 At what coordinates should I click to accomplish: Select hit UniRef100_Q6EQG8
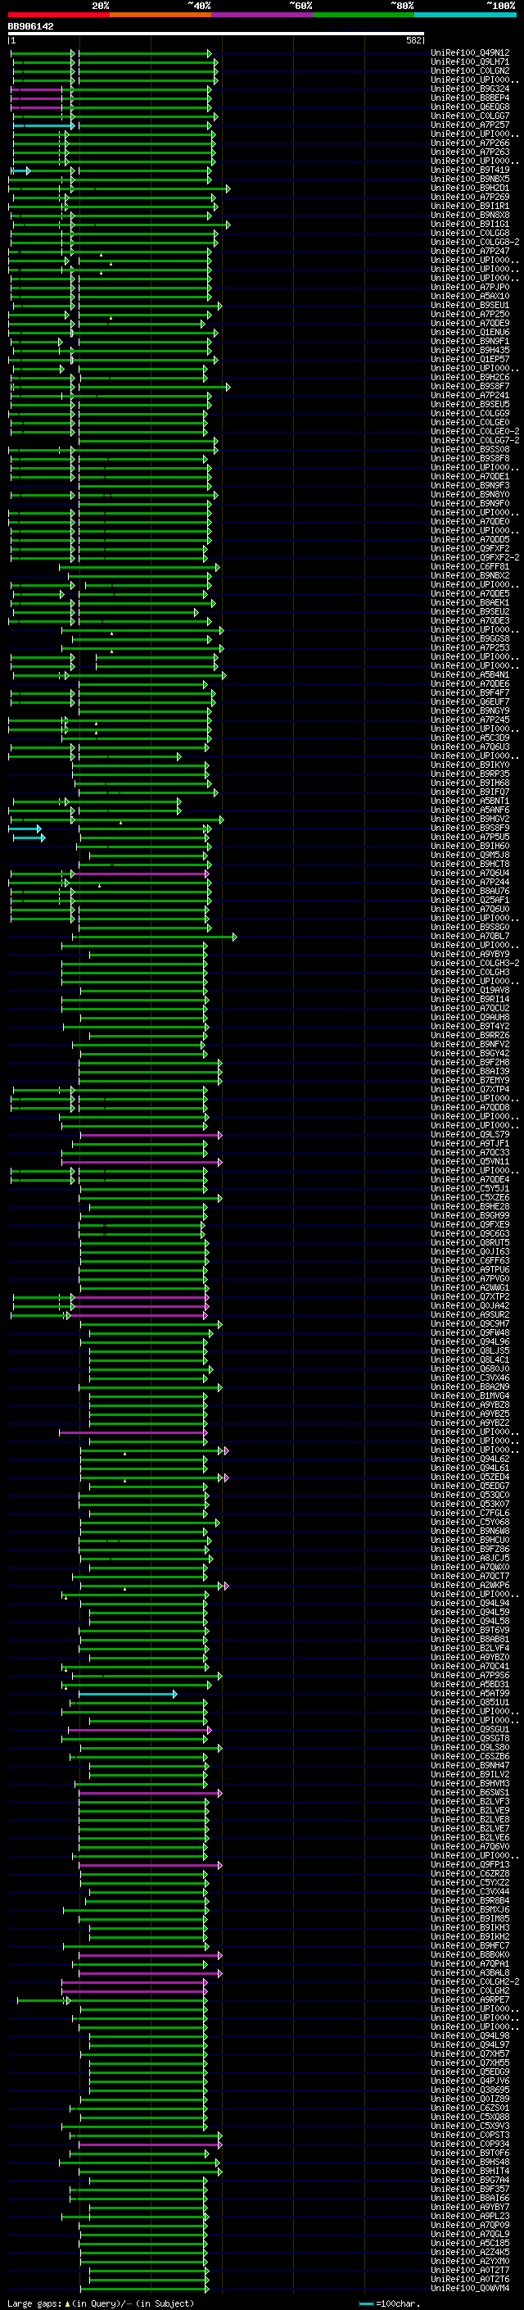click(470, 107)
